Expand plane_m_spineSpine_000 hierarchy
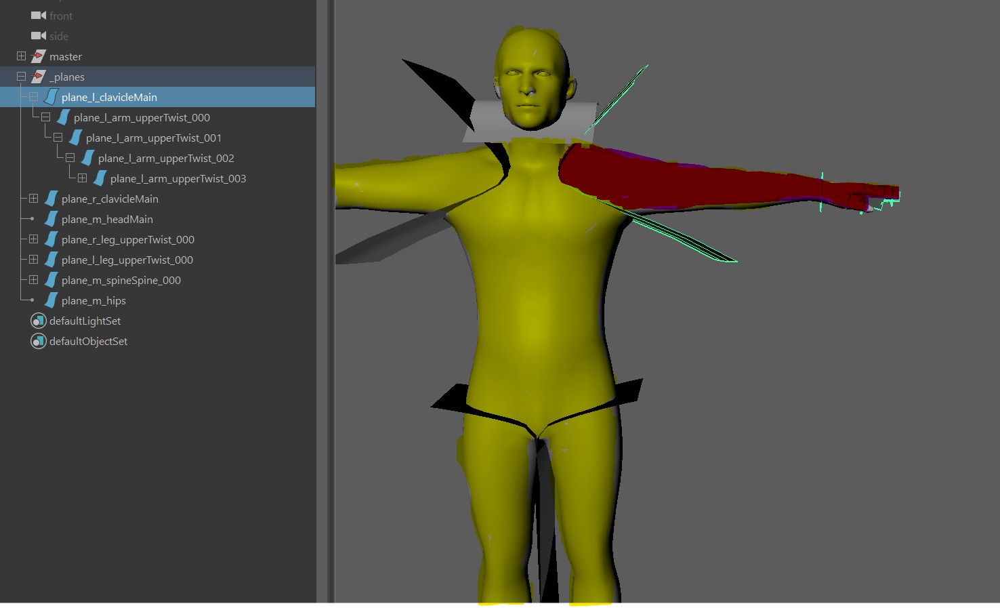 (33, 280)
